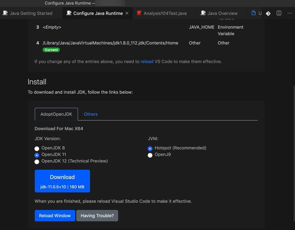Viewport: 295px width, 230px height.
Task: Select OpenJDK 12 (Technical Preview) option
Action: pyautogui.click(x=37, y=162)
